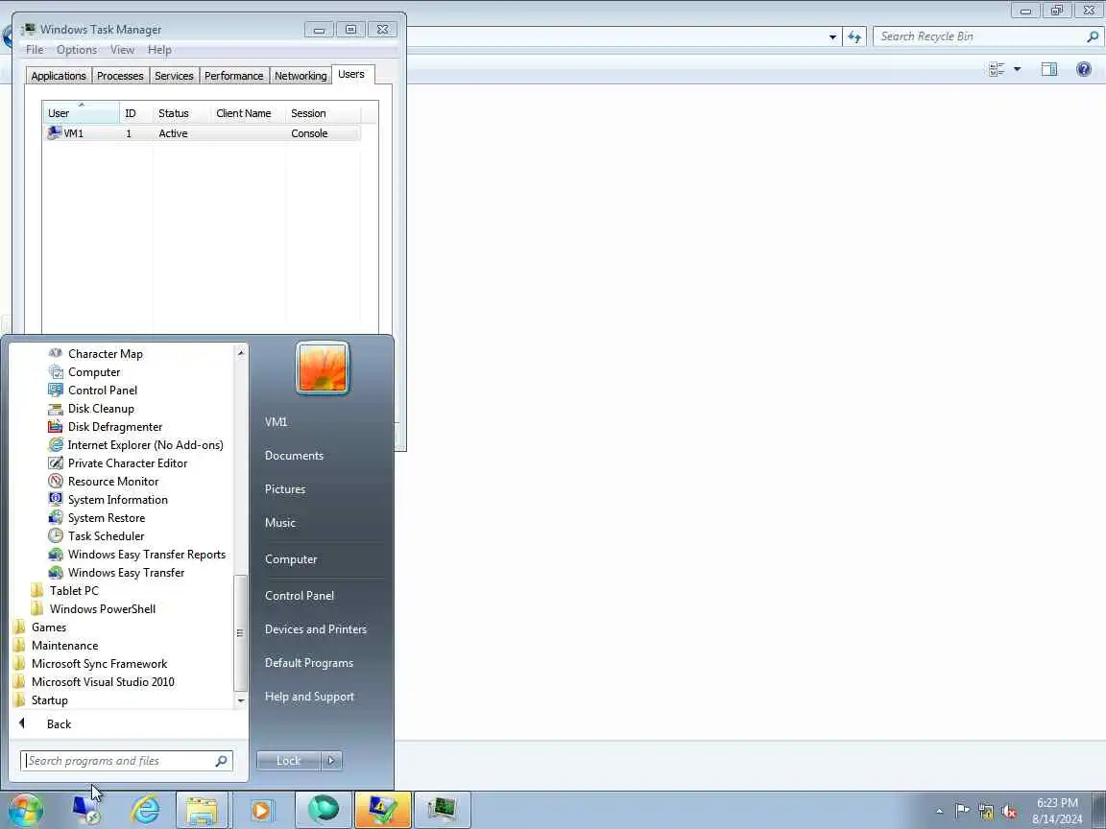The image size is (1106, 829).
Task: Expand the Games folder
Action: click(39, 628)
